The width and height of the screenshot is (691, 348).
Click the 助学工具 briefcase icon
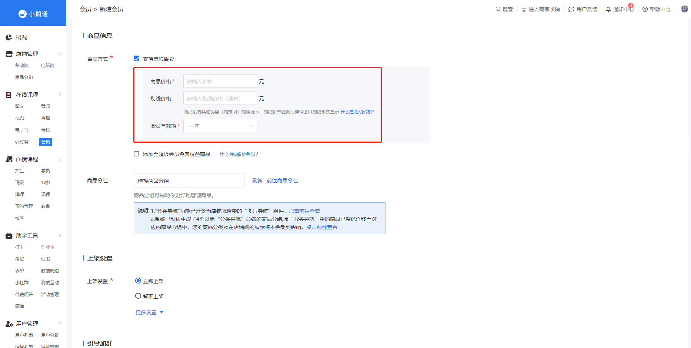click(9, 236)
